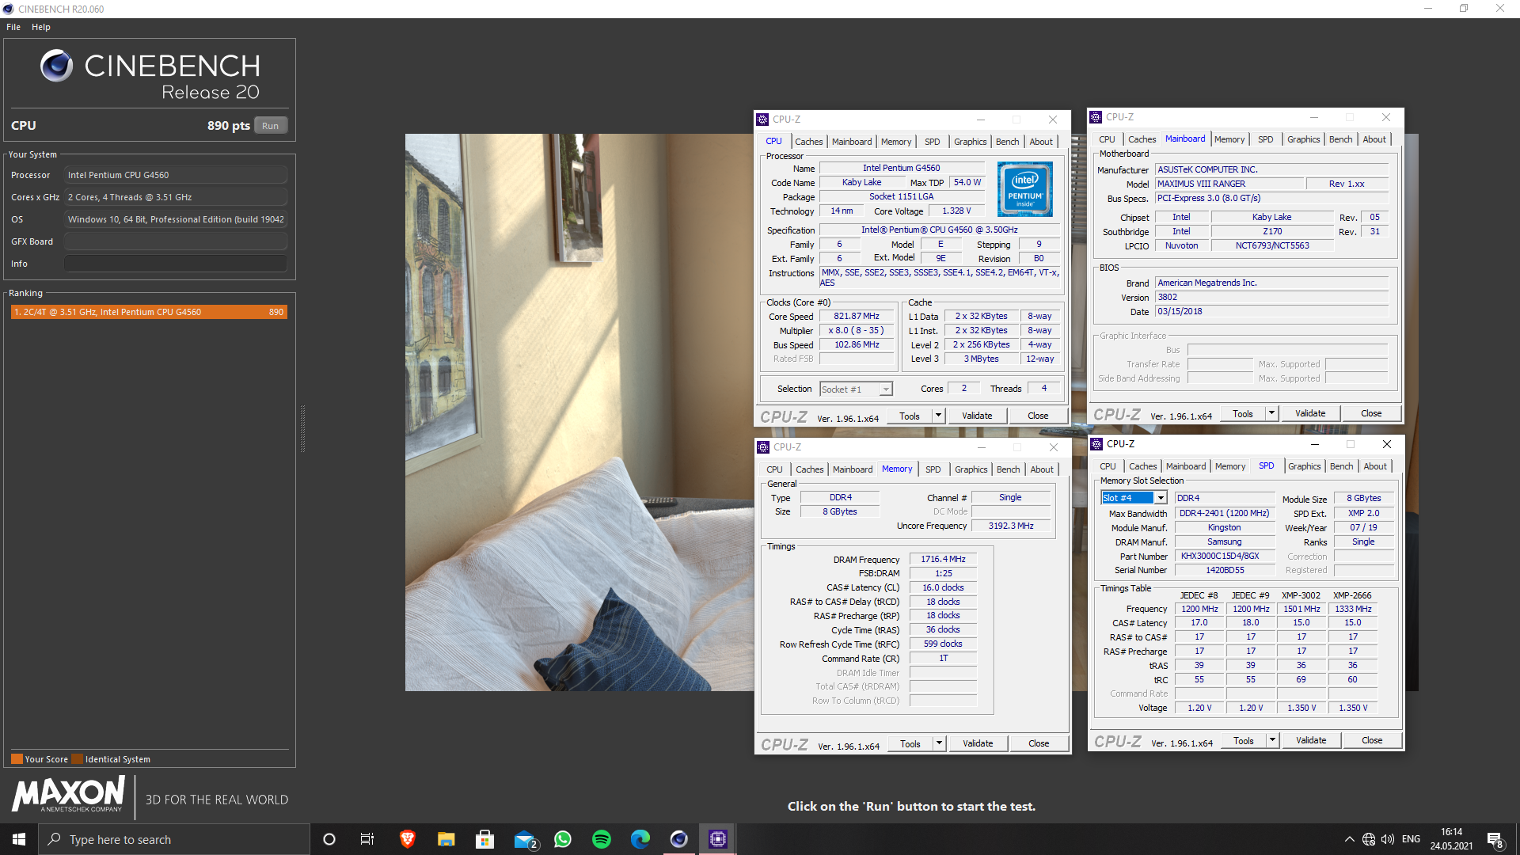Open Cortana circle icon on taskbar
Image resolution: width=1520 pixels, height=855 pixels.
tap(329, 839)
